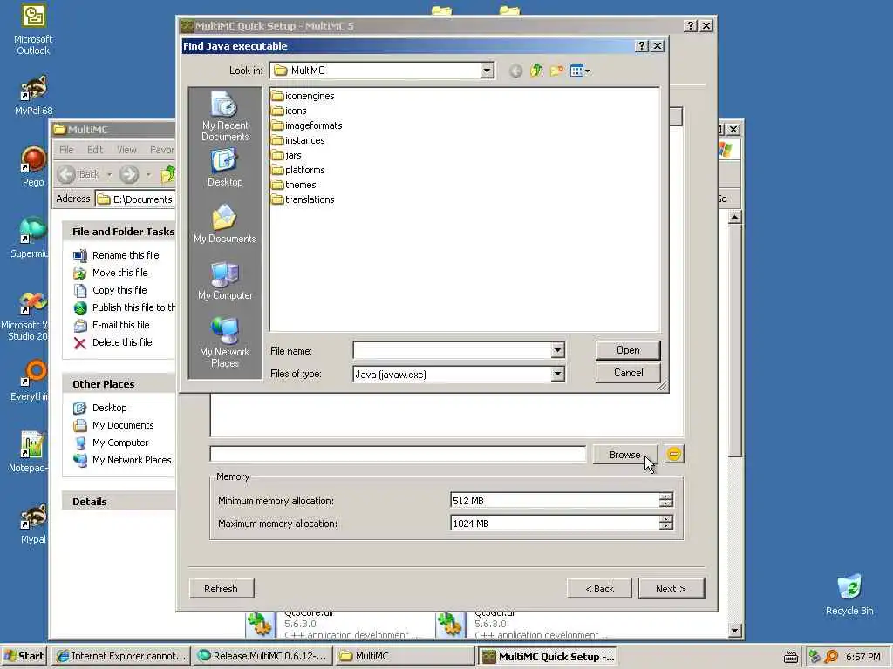Open My Documents in the places bar
The image size is (893, 669).
coord(225,224)
